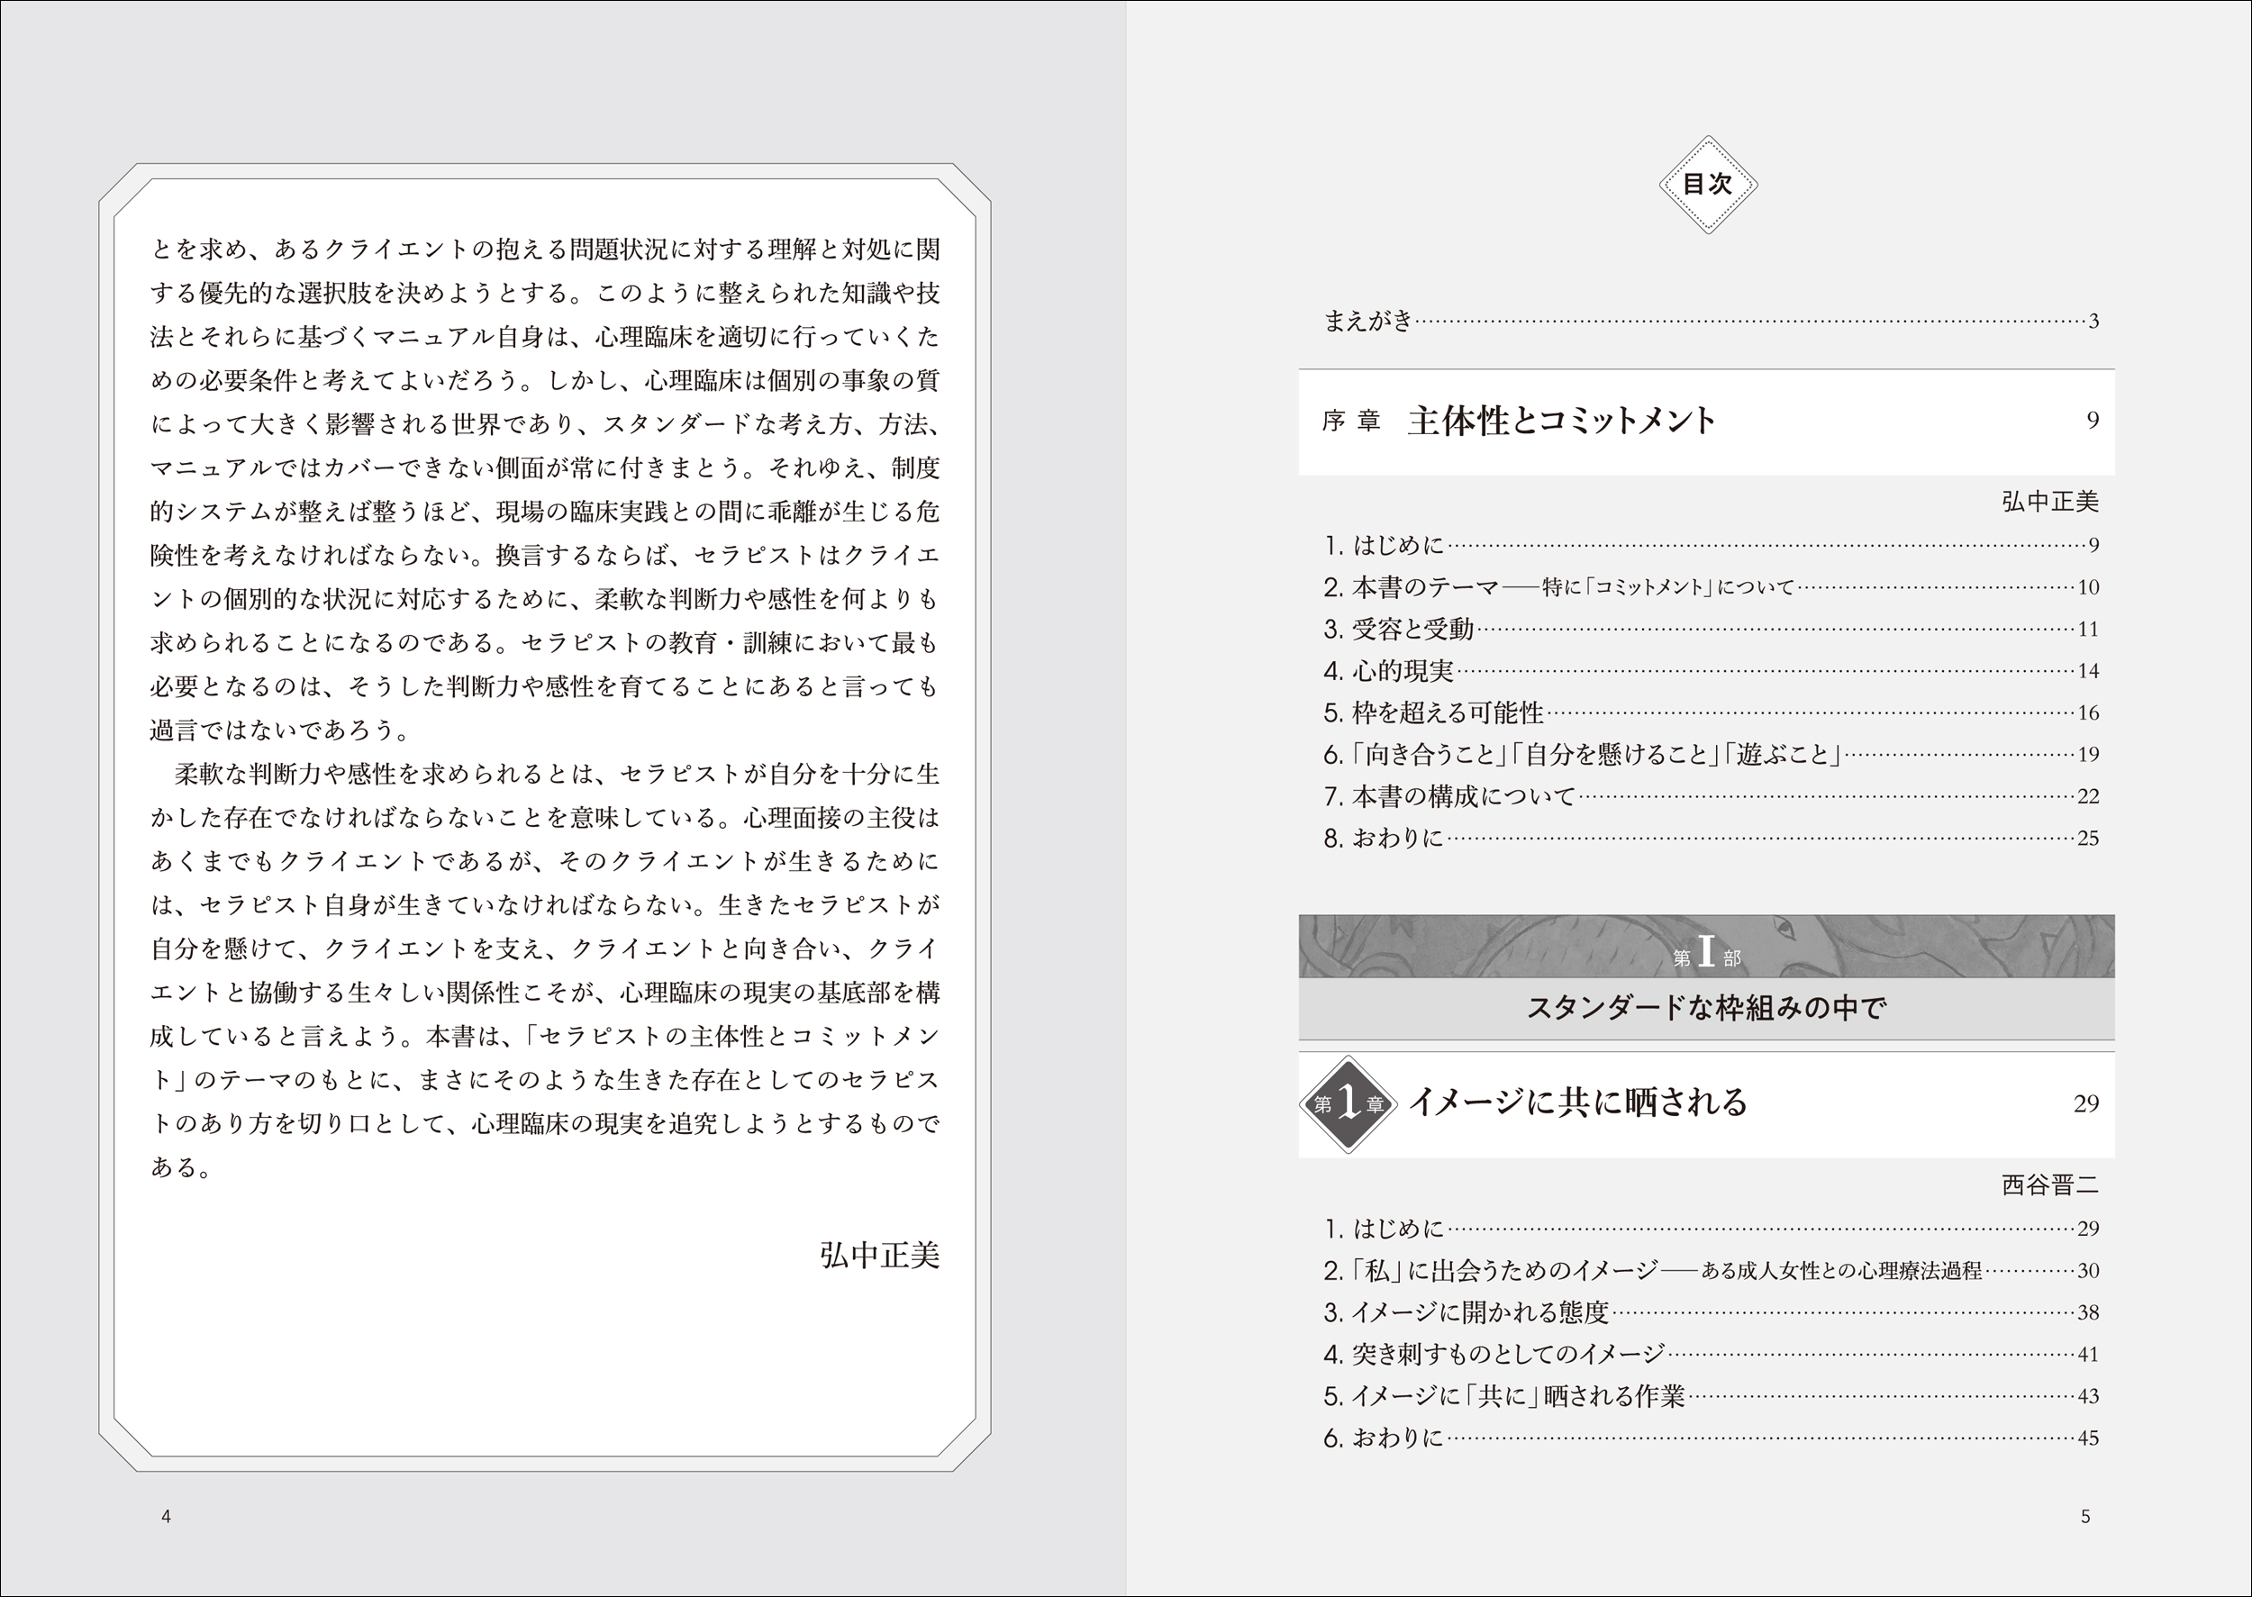Click the 1. はじめに entry on page 29

tap(1712, 1229)
